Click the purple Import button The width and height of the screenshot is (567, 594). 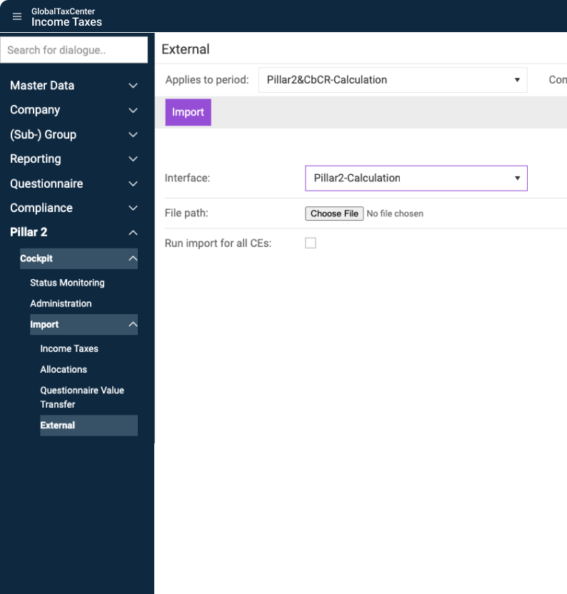coord(188,112)
